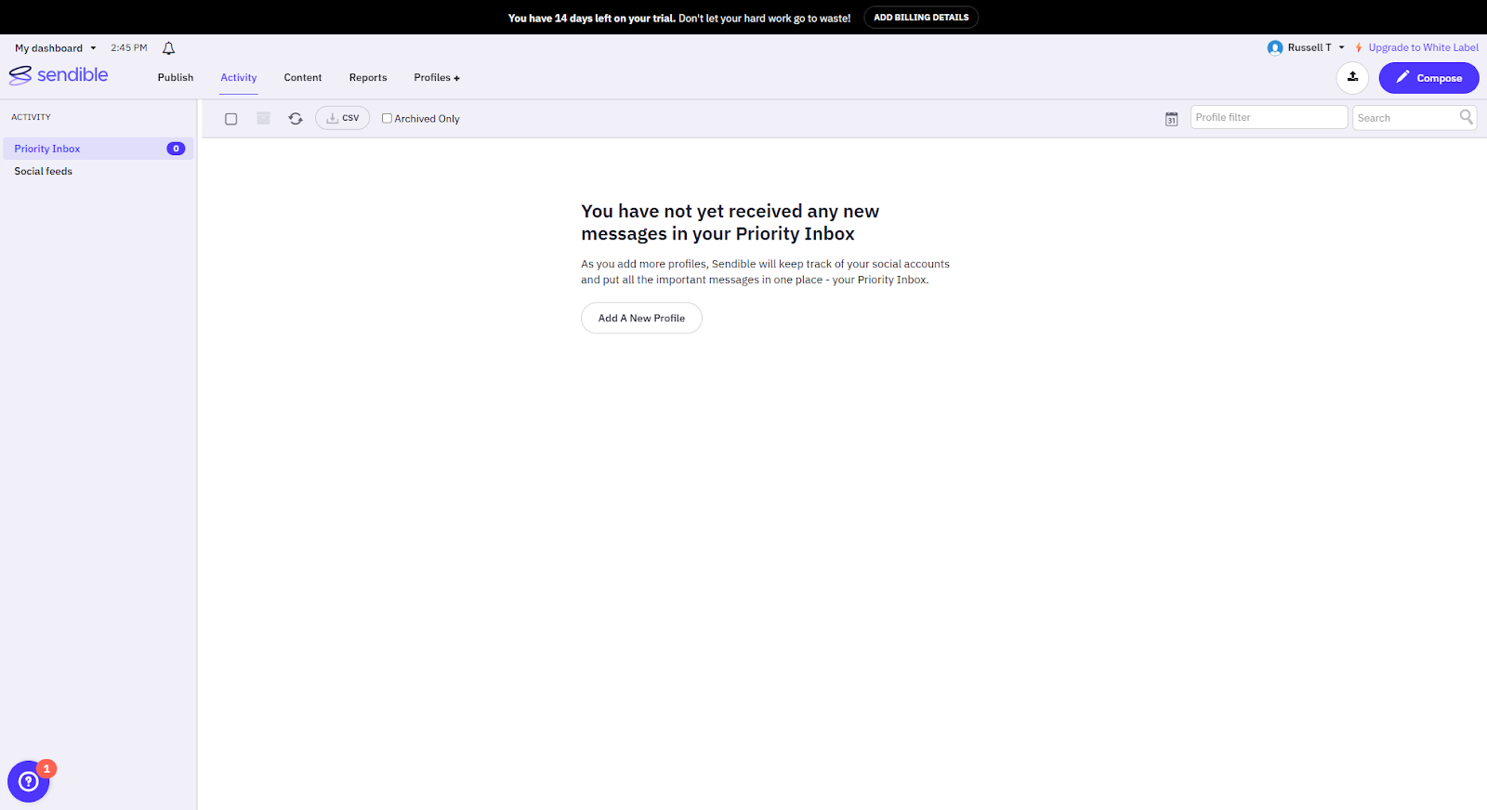Click the upload icon button
Image resolution: width=1487 pixels, height=810 pixels.
pyautogui.click(x=1352, y=78)
